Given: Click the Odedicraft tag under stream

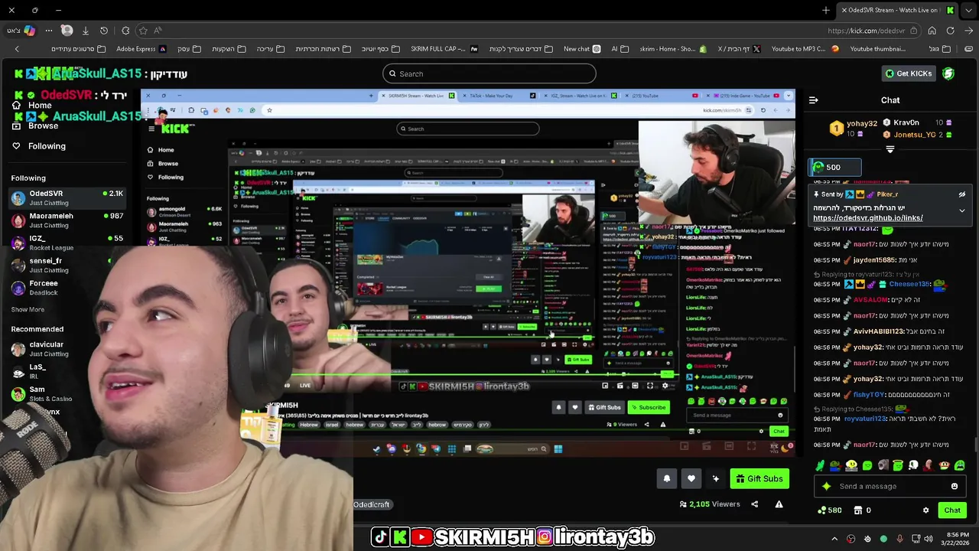Looking at the screenshot, I should pos(372,504).
